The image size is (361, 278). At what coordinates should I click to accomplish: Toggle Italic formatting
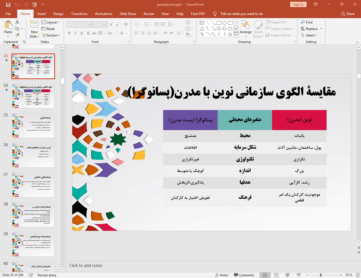(75, 33)
